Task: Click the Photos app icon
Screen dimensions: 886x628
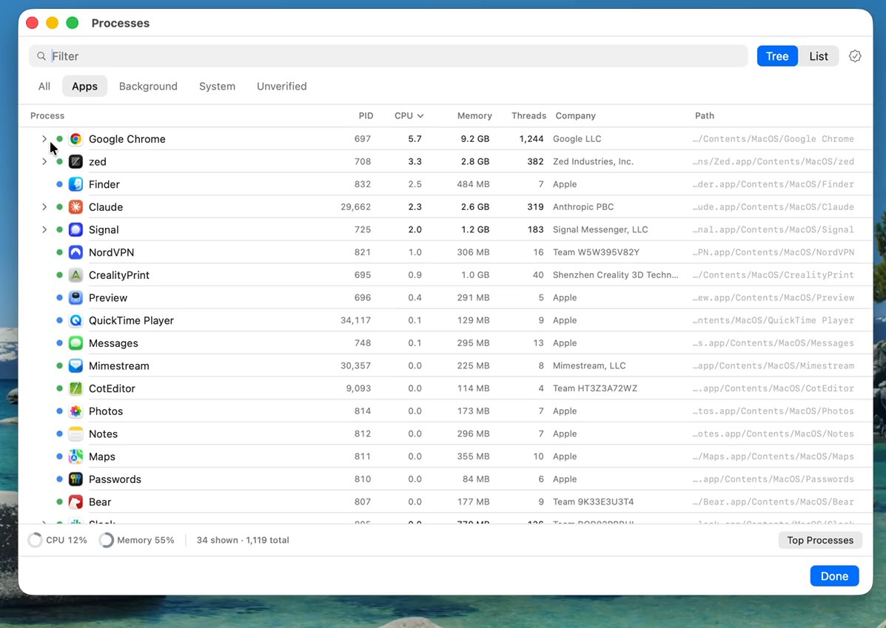Action: 75,411
